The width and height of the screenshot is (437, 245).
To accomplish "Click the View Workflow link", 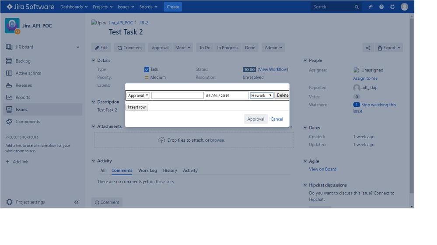I will [x=273, y=69].
